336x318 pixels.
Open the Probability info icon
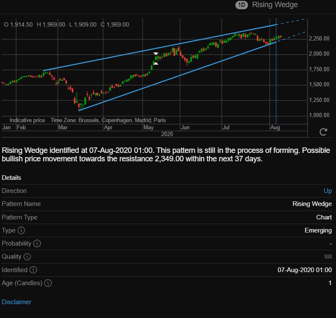37,243
